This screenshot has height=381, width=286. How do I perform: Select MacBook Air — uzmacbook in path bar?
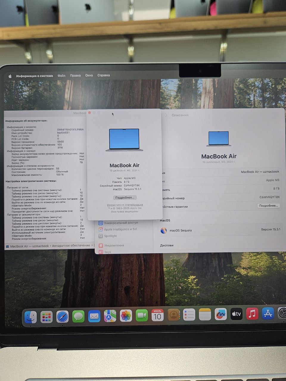point(27,246)
